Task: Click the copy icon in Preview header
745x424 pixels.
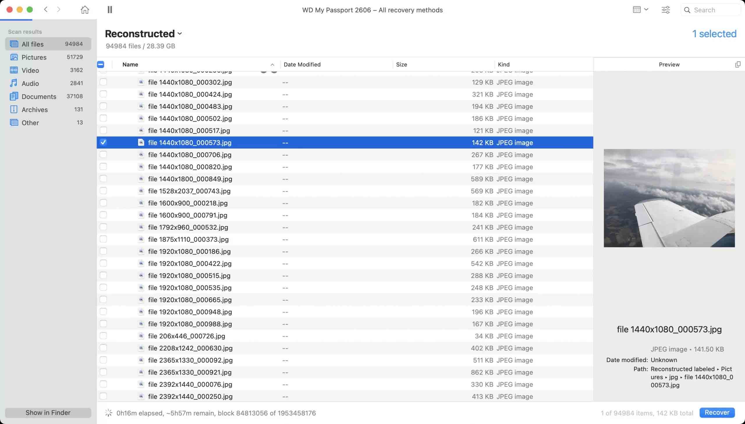Action: point(737,64)
